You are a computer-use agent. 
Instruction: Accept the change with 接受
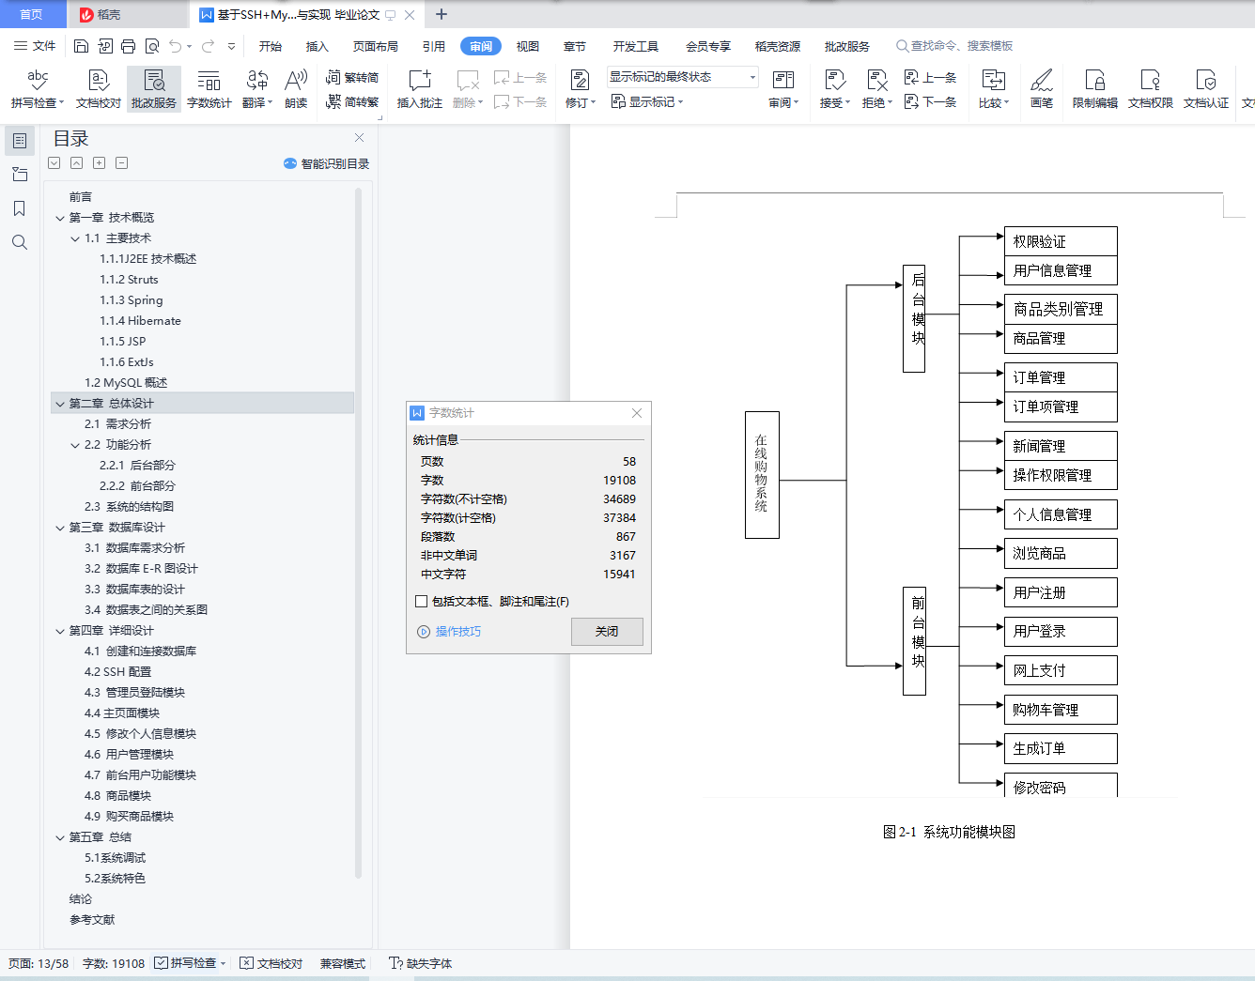pyautogui.click(x=835, y=89)
